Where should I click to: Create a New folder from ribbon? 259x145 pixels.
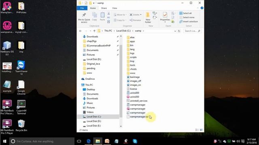[148, 18]
